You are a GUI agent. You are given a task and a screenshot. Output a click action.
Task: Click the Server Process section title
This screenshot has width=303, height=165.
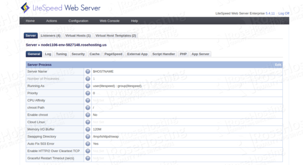(39, 65)
